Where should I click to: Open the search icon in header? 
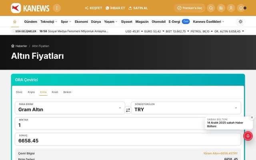(211, 8)
